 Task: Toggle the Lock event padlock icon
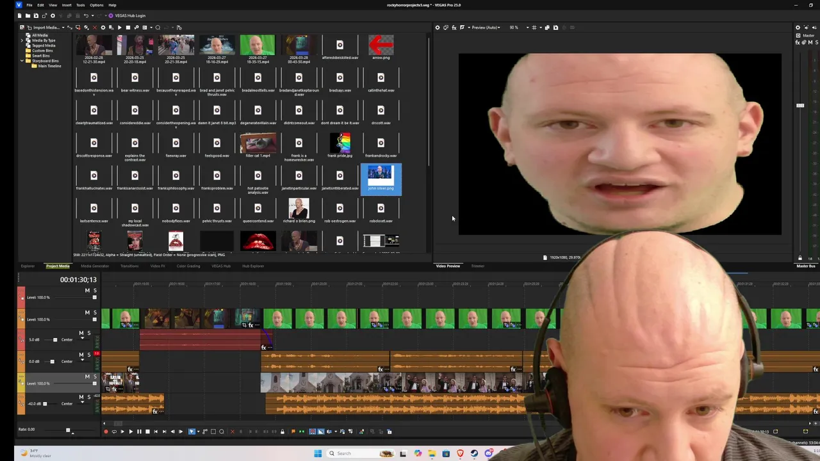(283, 432)
